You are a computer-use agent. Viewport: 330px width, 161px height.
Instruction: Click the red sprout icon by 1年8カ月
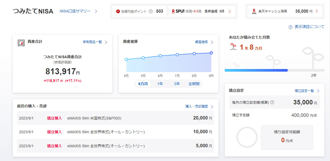pyautogui.click(x=233, y=47)
